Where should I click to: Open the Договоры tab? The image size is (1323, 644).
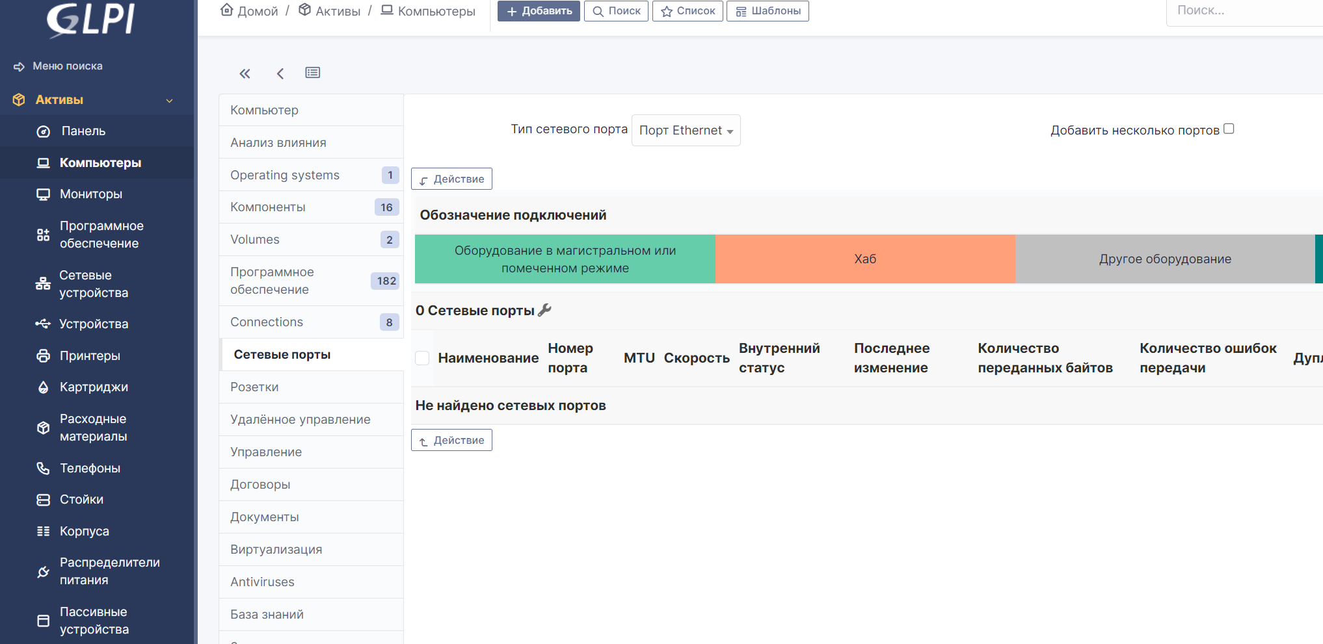tap(311, 485)
